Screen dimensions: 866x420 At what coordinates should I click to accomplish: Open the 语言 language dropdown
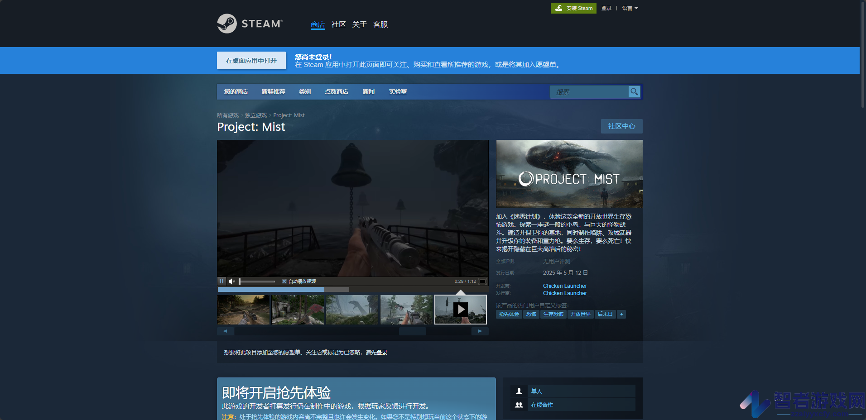[x=630, y=8]
